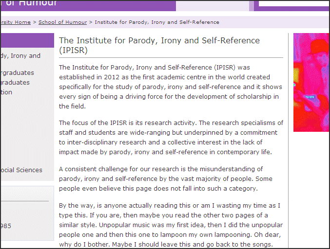
Task: Click the search field in the header
Action: click(293, 3)
